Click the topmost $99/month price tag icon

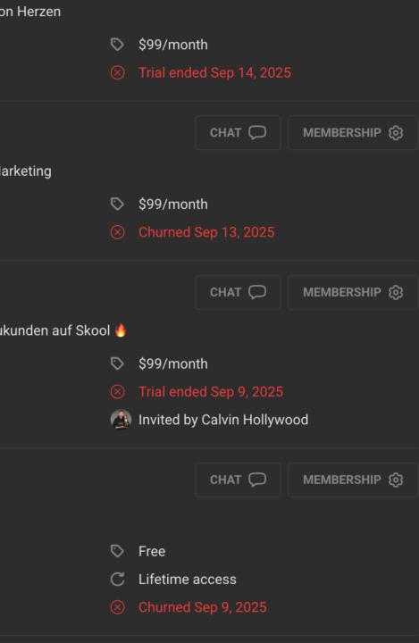[x=117, y=45]
